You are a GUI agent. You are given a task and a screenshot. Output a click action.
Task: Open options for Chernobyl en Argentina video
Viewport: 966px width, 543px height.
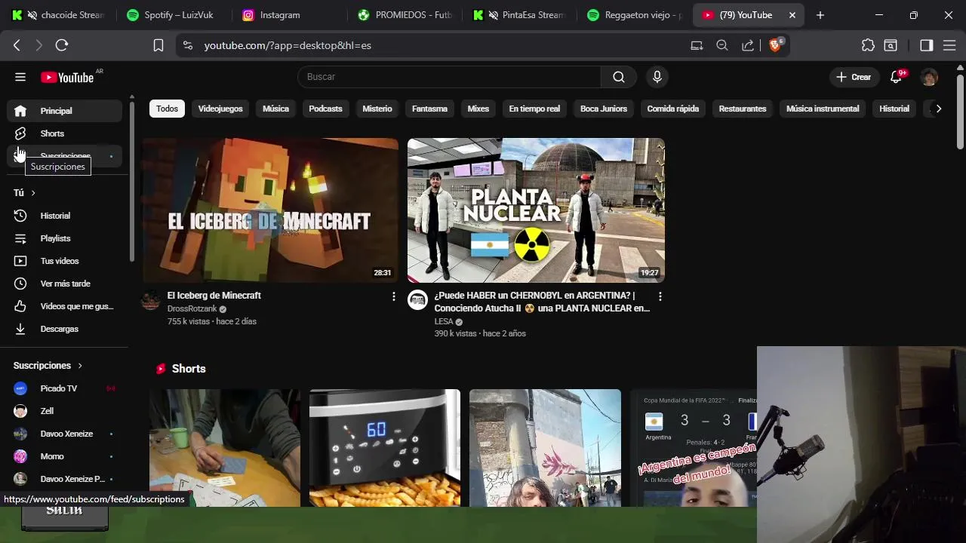(x=660, y=296)
